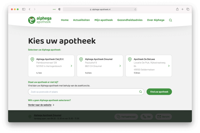Screen dimensions: 200x133
Task: Click the 4191SG Geldermalsen text
Action: 144,70
